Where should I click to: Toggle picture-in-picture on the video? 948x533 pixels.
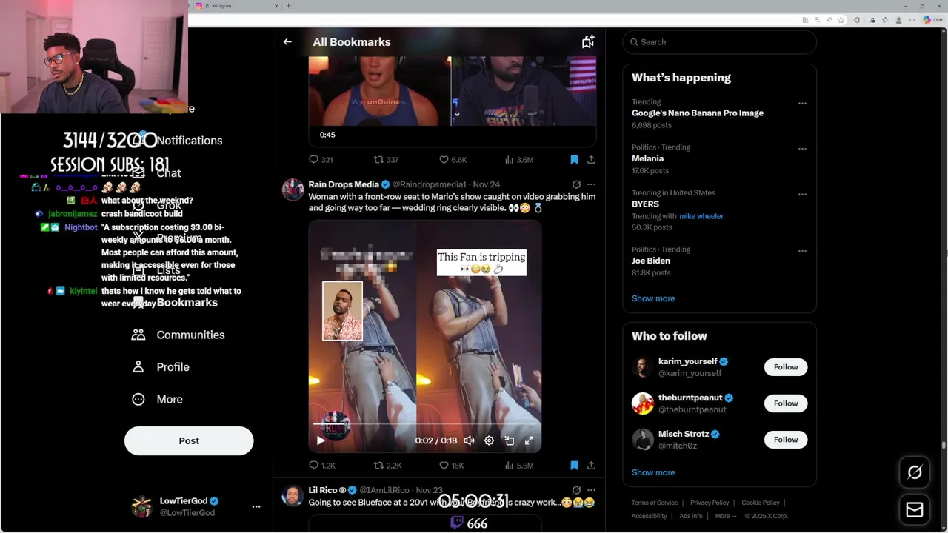[510, 440]
